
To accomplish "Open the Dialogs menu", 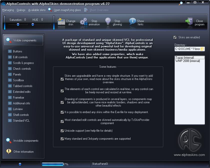I will click(x=21, y=10).
